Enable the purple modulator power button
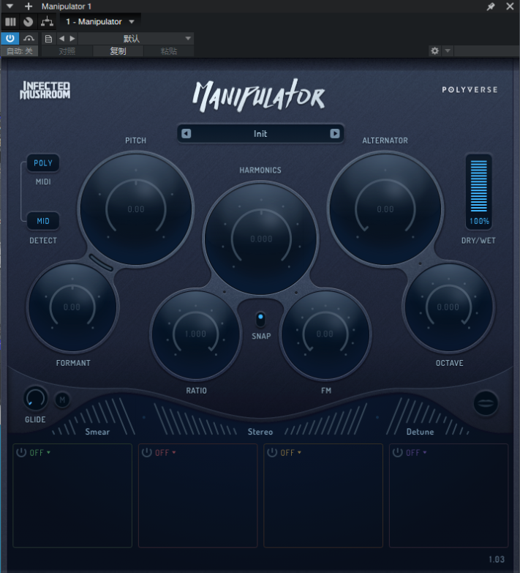The height and width of the screenshot is (573, 520). pyautogui.click(x=398, y=452)
